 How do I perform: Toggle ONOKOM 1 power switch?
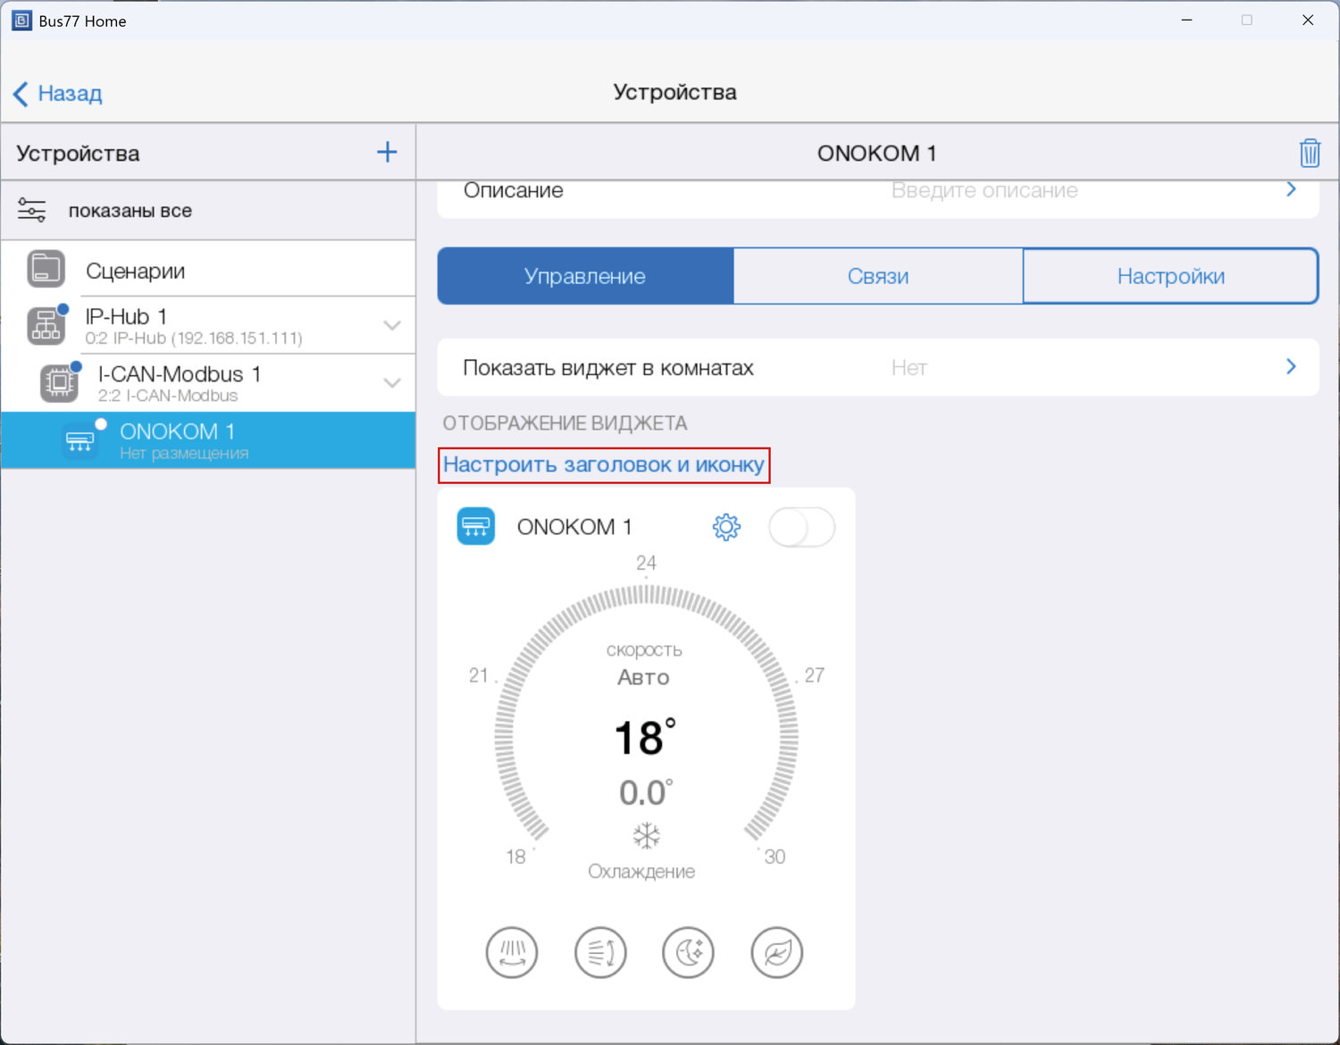click(801, 527)
